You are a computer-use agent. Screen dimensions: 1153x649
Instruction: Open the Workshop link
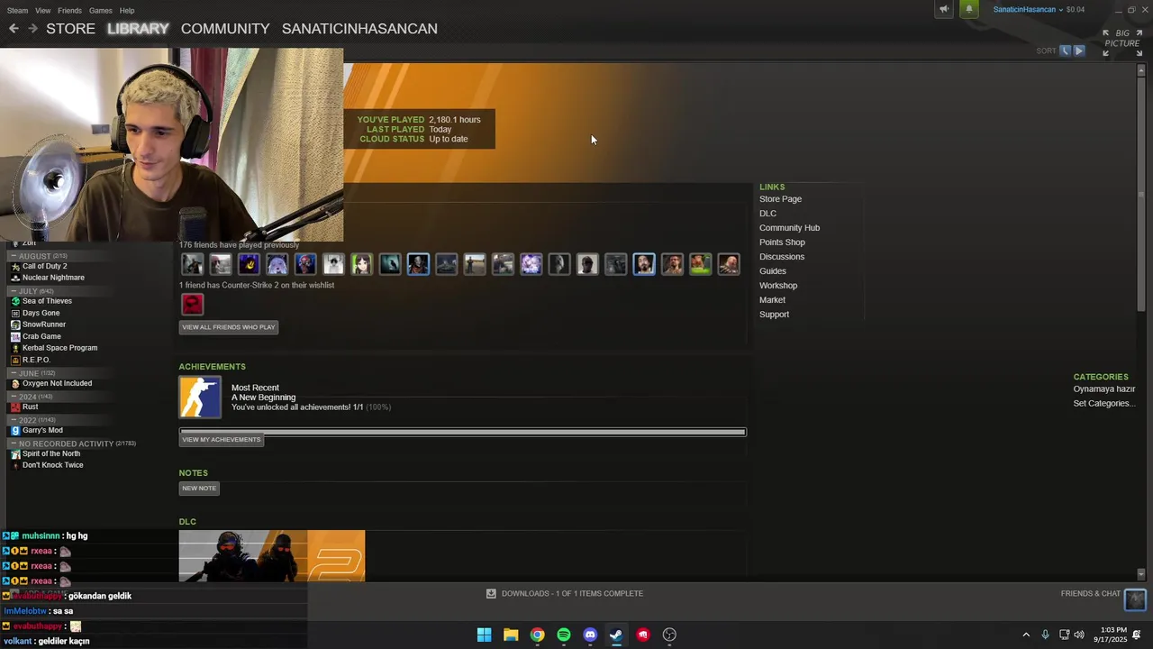click(x=778, y=286)
